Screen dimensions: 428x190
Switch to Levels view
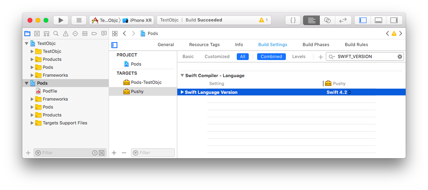click(299, 56)
